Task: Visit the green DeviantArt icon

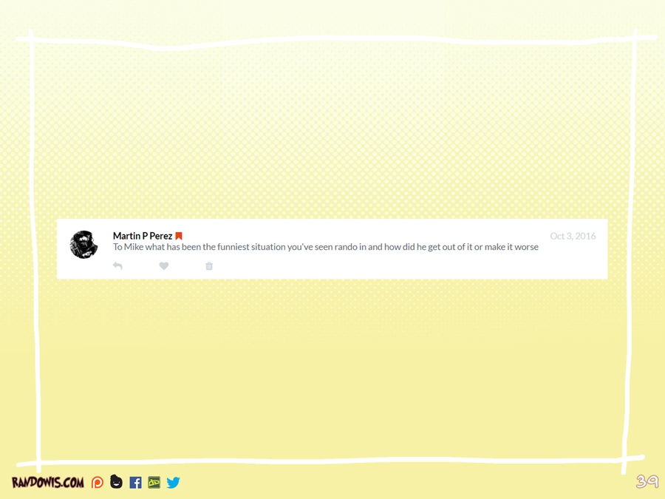Action: pos(154,483)
